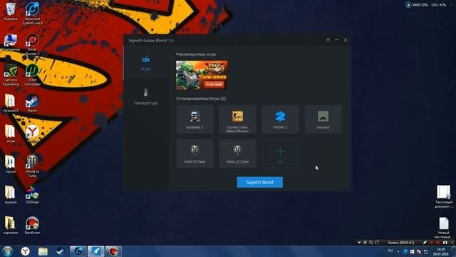Select Counter-Strike: Global Offensive tile
The image size is (456, 257).
coord(237,119)
